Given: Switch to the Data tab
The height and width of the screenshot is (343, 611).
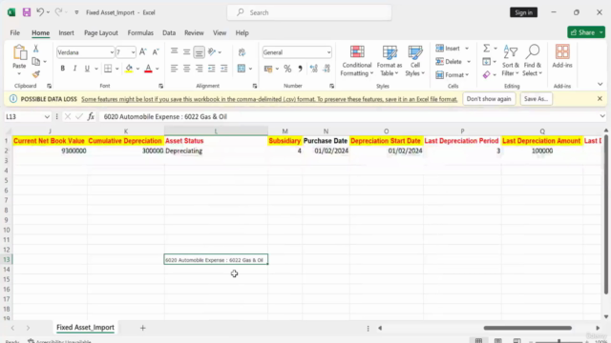Looking at the screenshot, I should (x=169, y=32).
